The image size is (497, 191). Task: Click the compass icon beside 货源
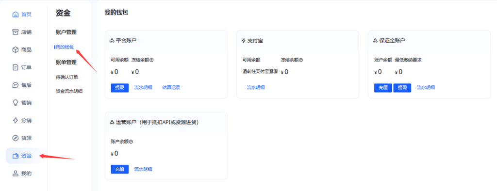[15, 138]
